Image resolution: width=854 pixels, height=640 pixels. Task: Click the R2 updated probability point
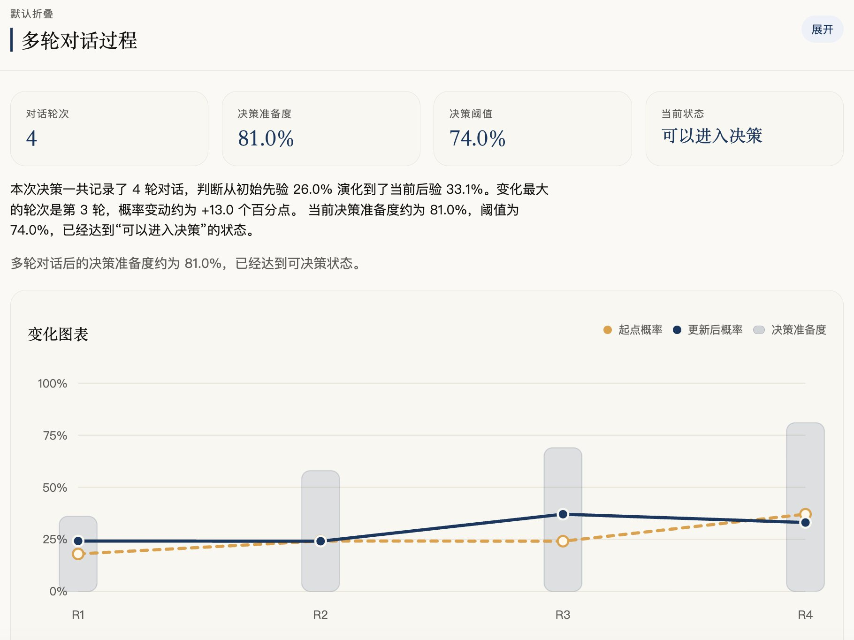coord(320,542)
